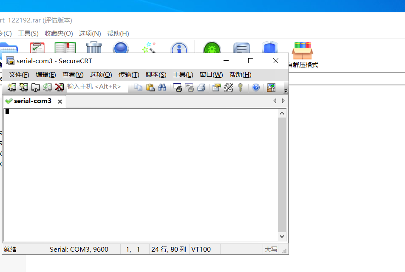Click the Test checklist icon in WinRAR
The width and height of the screenshot is (405, 272).
(37, 48)
